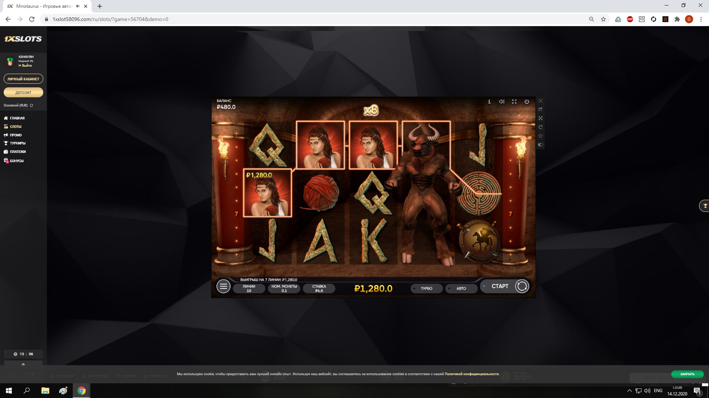
Task: Open AdBlock Plus extension icon
Action: click(x=630, y=19)
